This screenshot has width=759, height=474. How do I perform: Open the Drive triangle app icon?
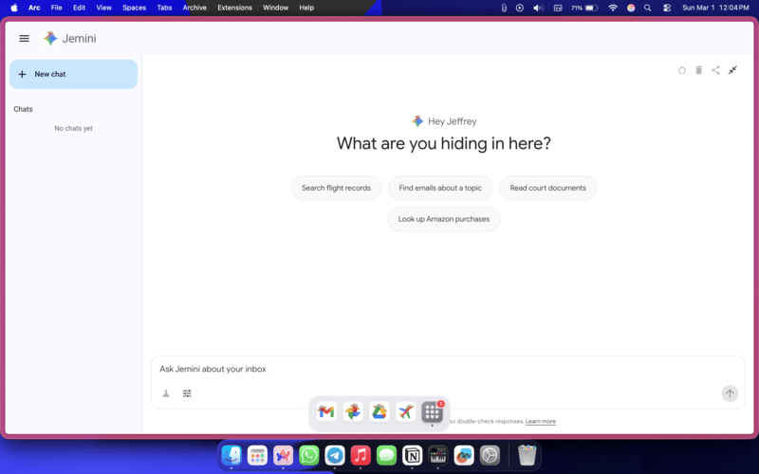(379, 412)
